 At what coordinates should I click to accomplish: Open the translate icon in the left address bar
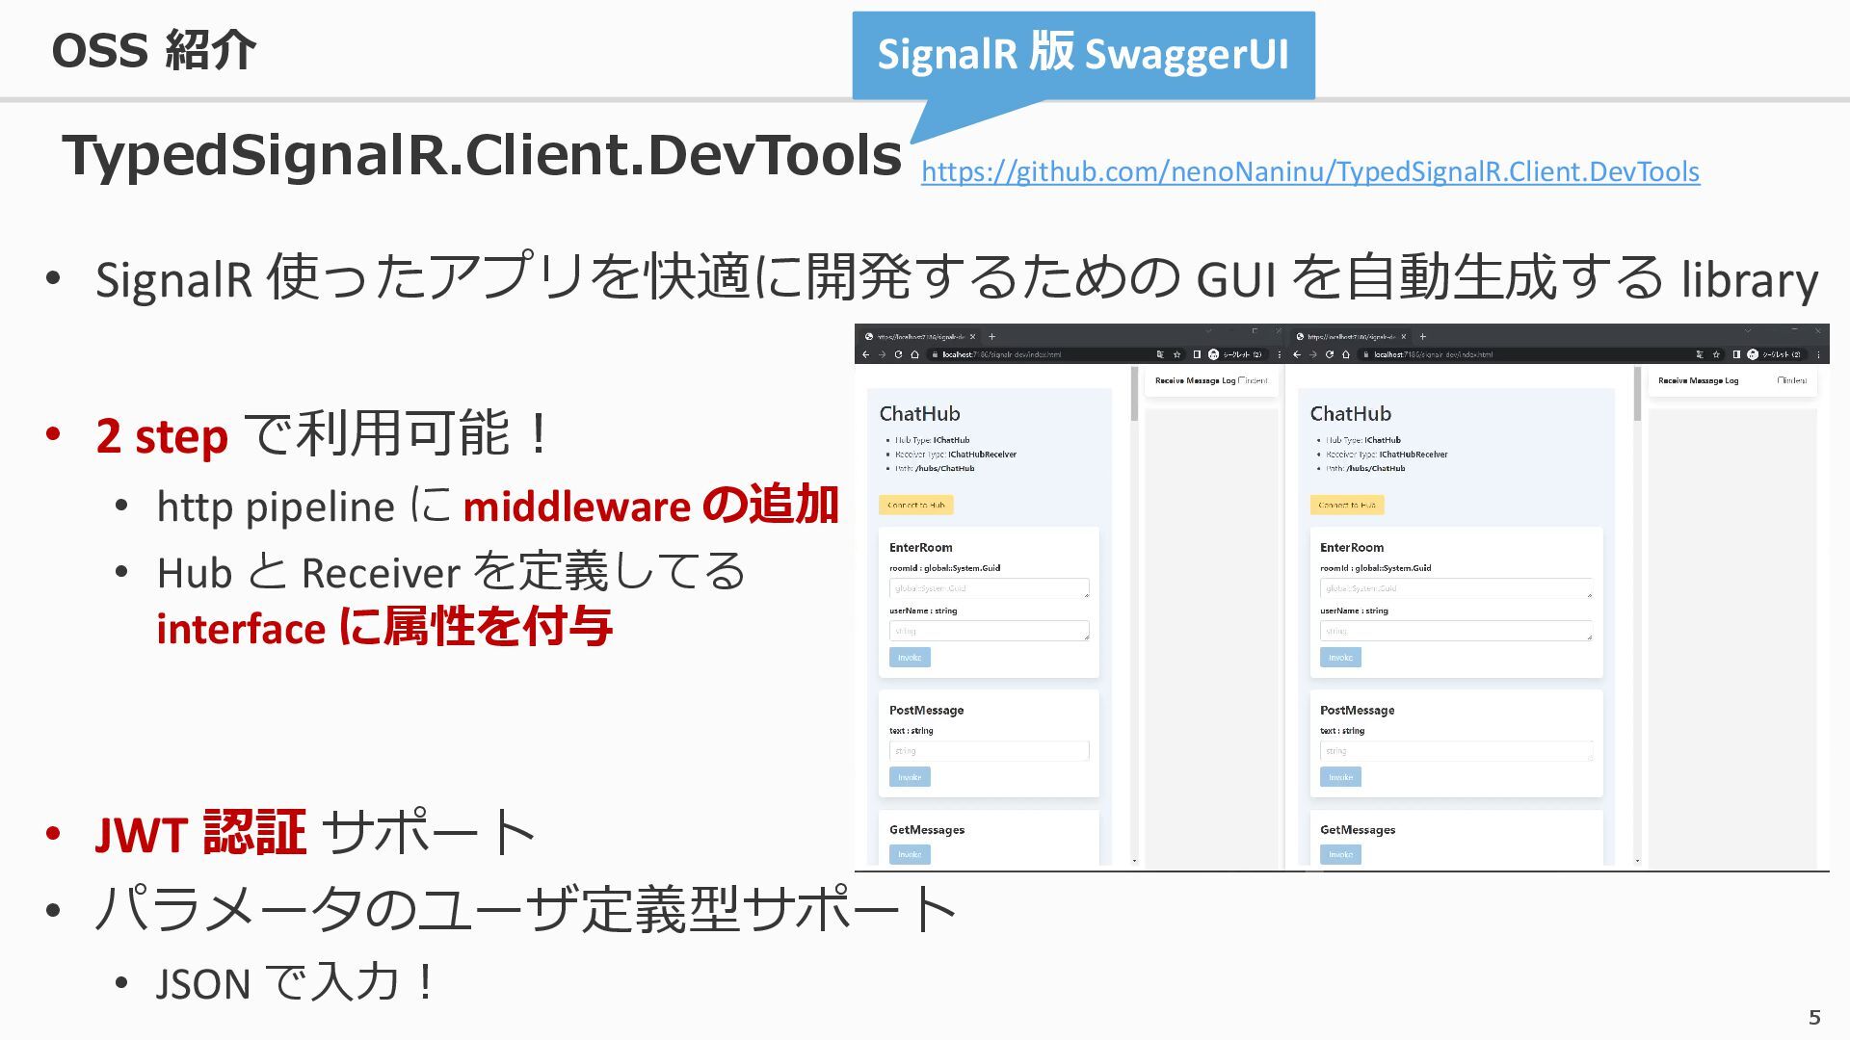tap(1160, 354)
